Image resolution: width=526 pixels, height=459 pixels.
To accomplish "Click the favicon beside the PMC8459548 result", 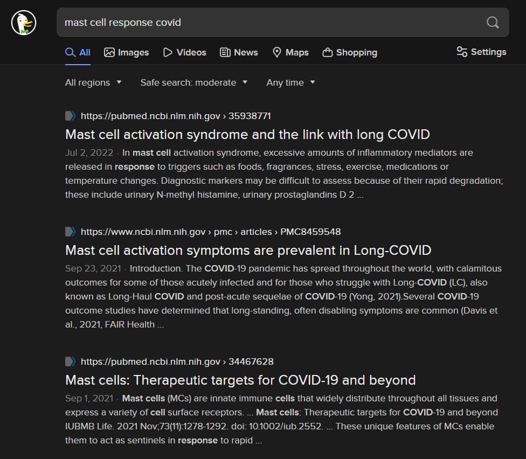I will pyautogui.click(x=71, y=232).
